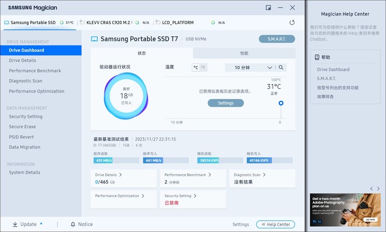Select the 性能 tab
This screenshot has width=386, height=232.
(244, 53)
